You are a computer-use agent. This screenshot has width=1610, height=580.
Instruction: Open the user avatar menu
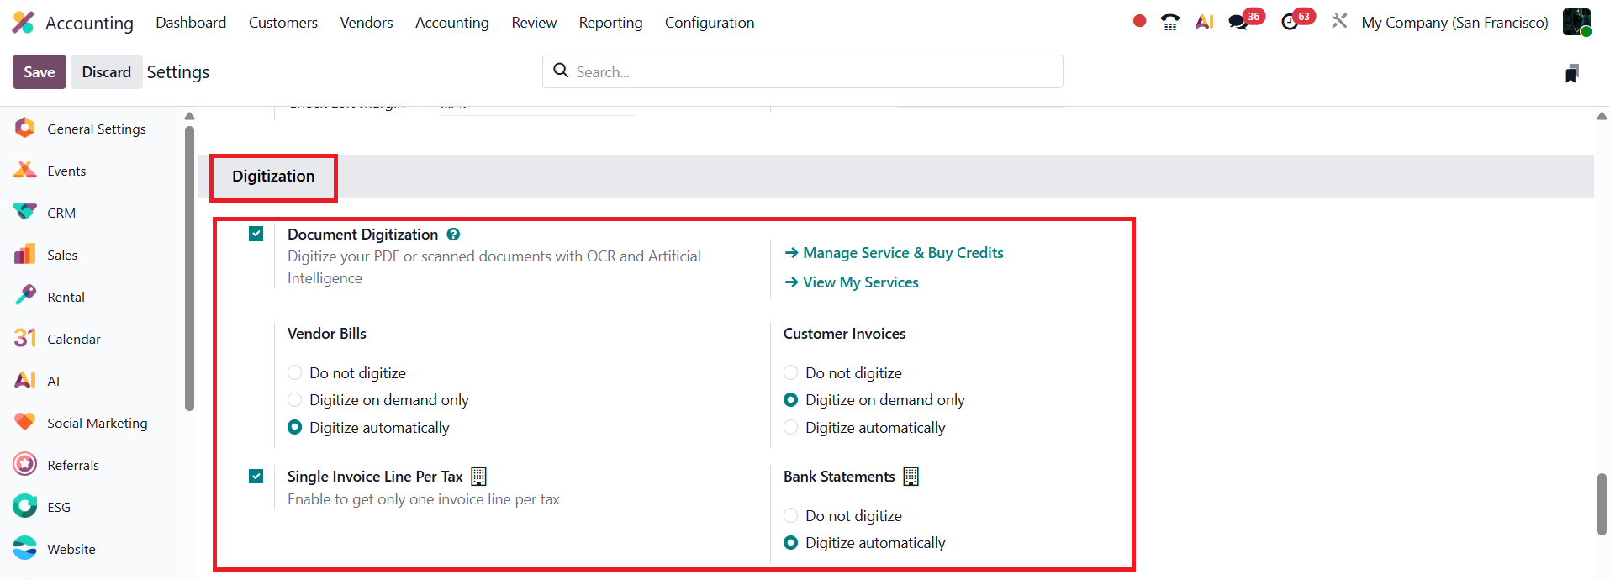pos(1576,23)
